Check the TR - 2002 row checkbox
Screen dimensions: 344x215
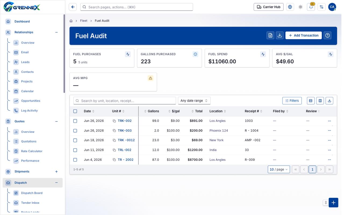[75, 160]
